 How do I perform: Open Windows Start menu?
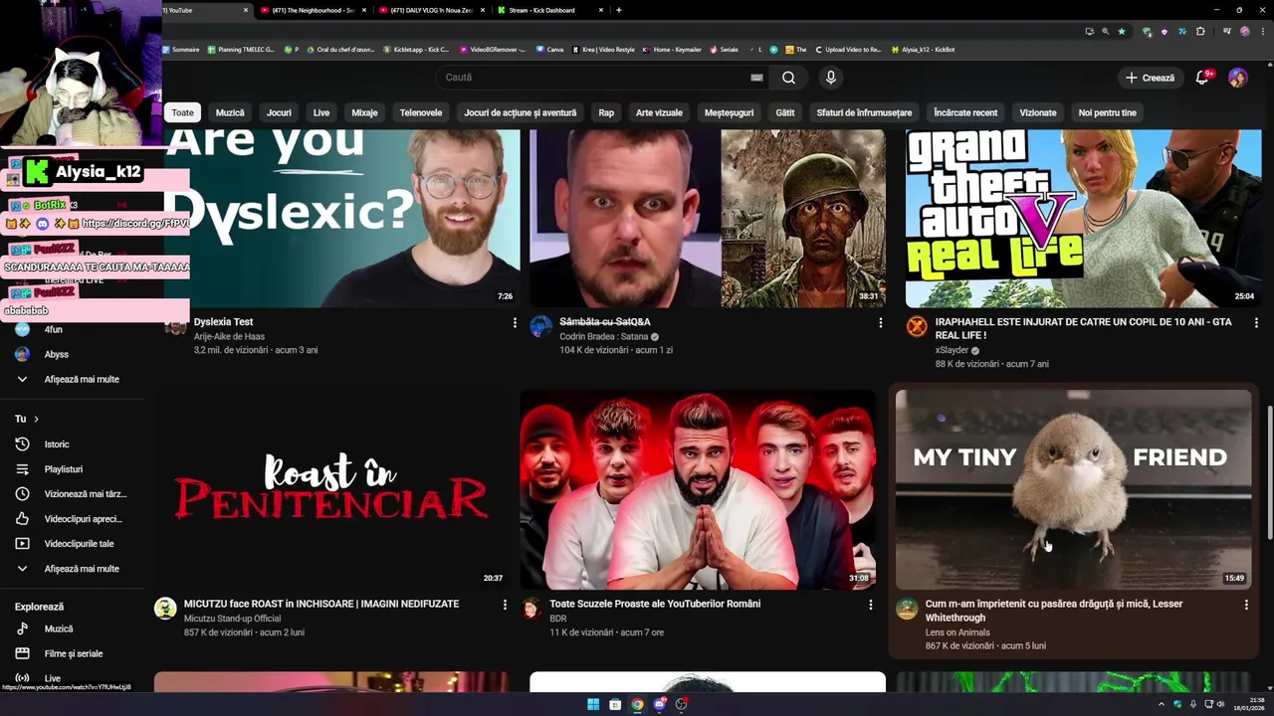593,704
